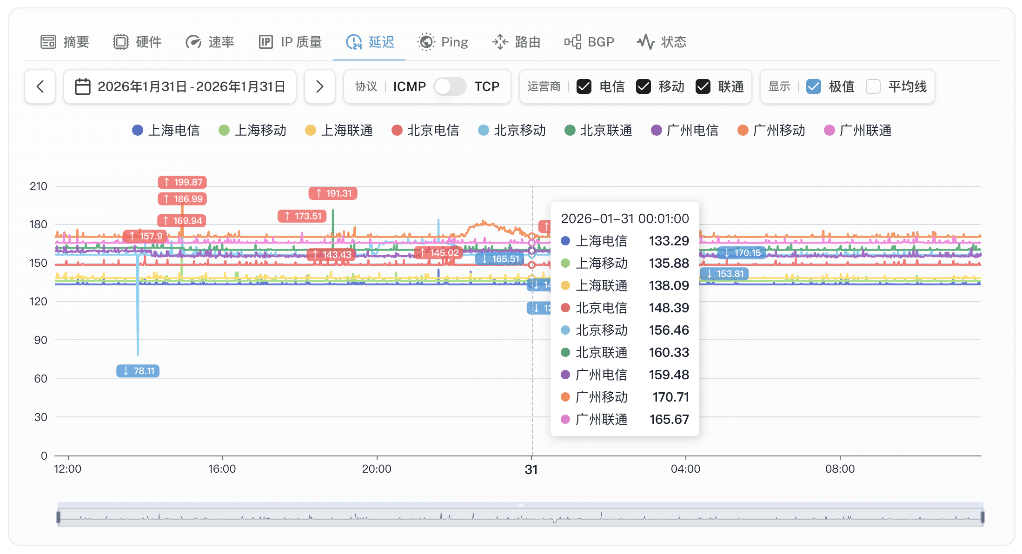Click the 路由 routing icon
Viewport: 1022px width, 554px height.
tap(500, 42)
